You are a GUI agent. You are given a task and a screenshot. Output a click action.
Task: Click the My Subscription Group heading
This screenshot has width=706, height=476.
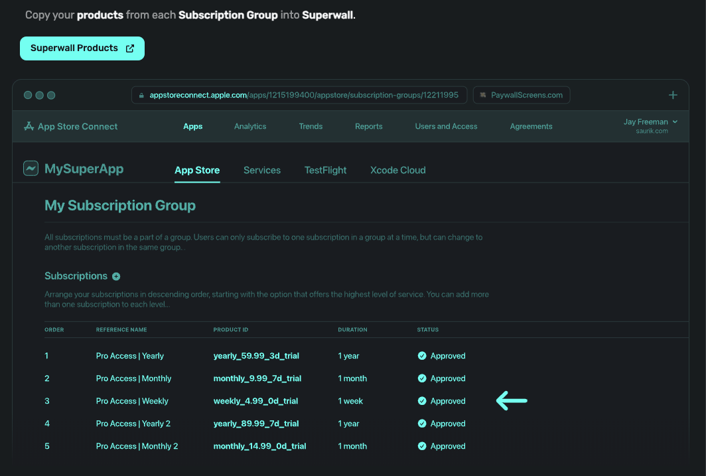pos(119,205)
